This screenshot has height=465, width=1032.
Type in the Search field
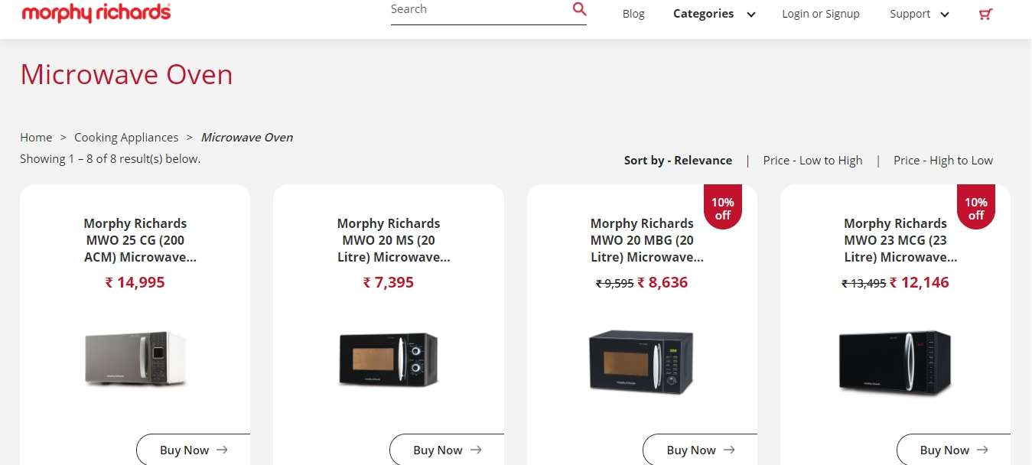[478, 10]
